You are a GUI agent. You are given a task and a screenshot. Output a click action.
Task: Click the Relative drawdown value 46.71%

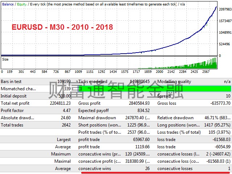pos(211,118)
